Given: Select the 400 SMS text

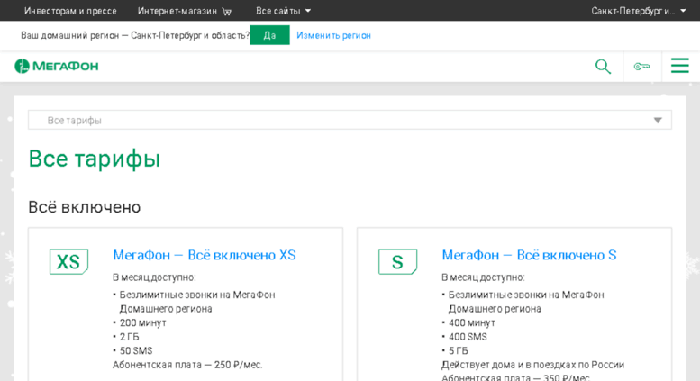Looking at the screenshot, I should tap(468, 337).
